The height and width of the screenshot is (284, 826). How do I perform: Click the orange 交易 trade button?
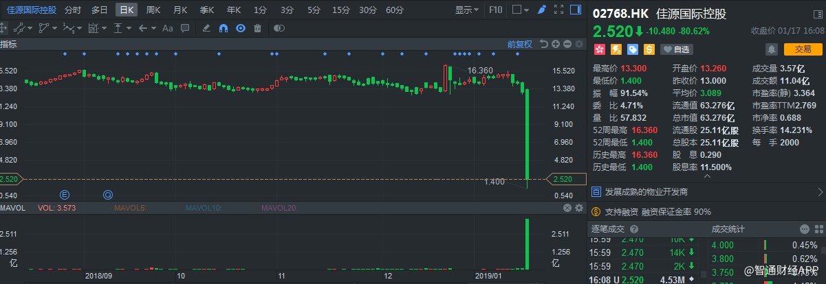[x=803, y=49]
